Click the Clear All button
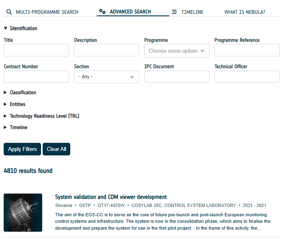This screenshot has width=283, height=239. 56,149
